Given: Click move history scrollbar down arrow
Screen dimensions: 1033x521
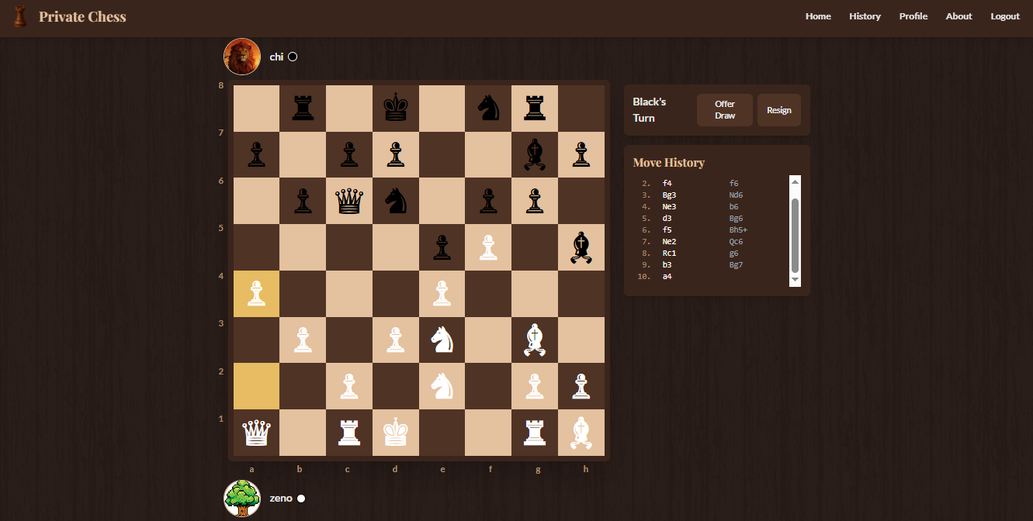Looking at the screenshot, I should [795, 280].
